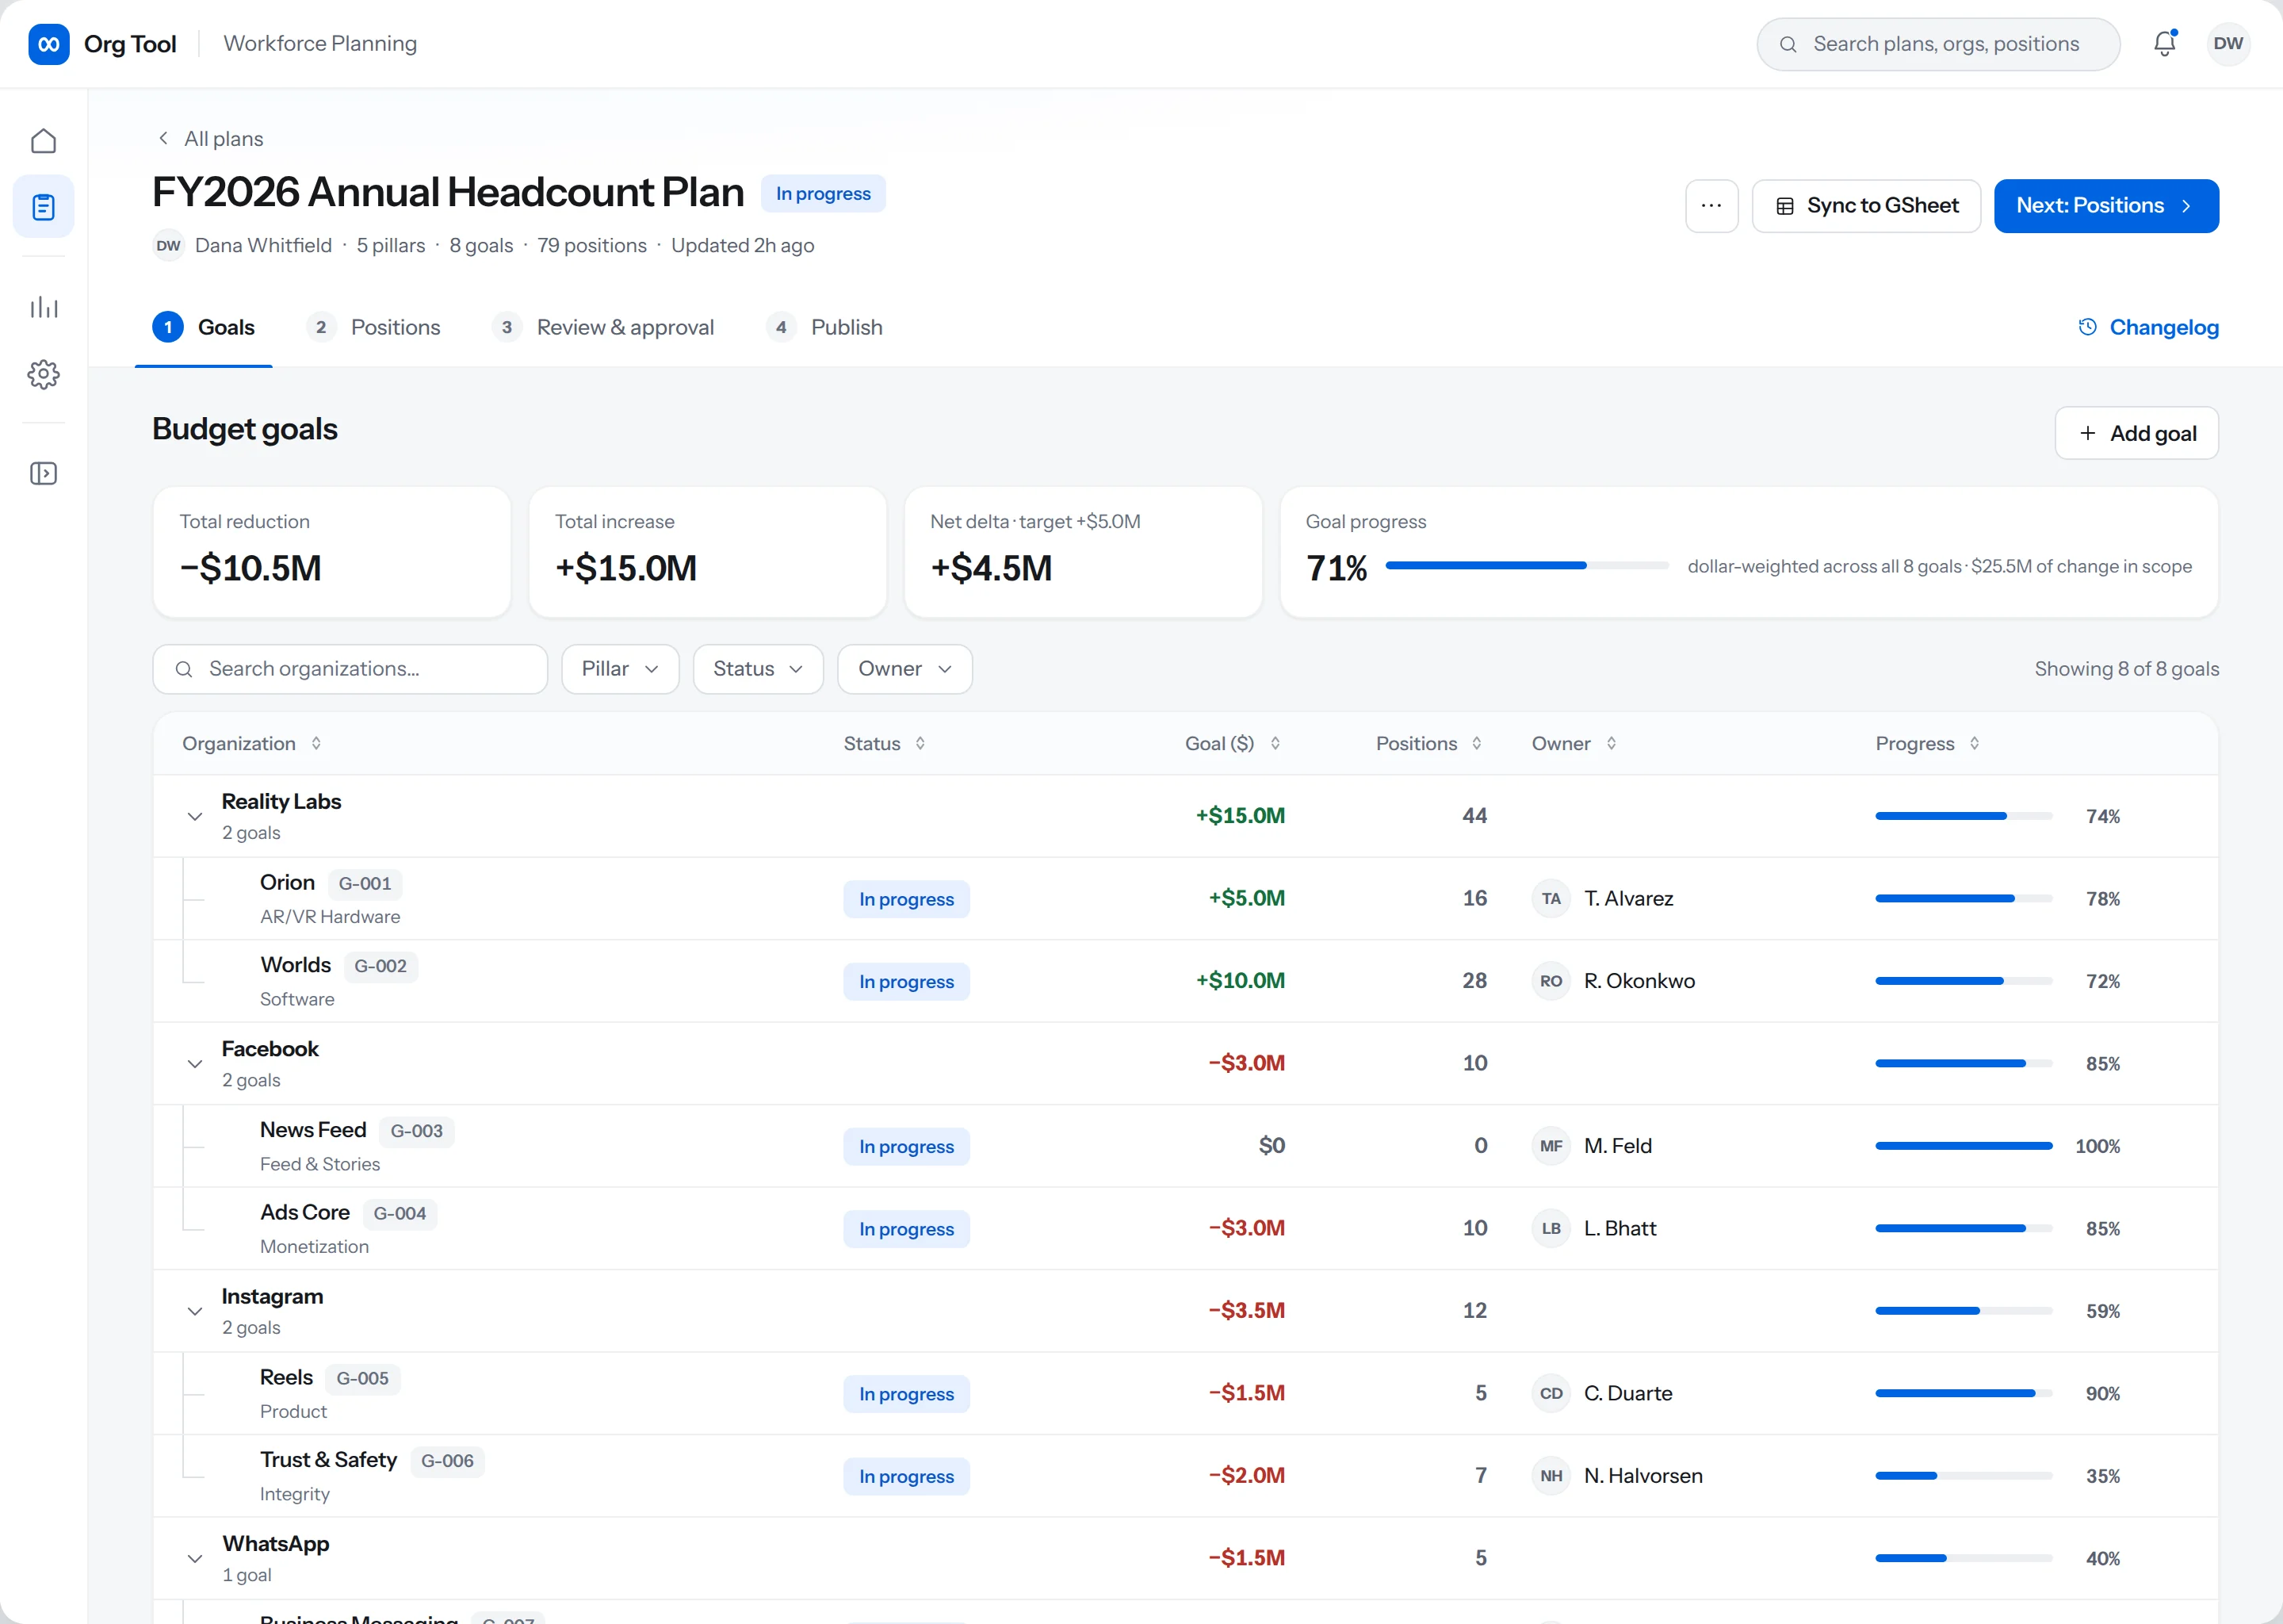Screen dimensions: 2283x1624
Task: Open the settings gear in sidebar
Action: coord(43,374)
